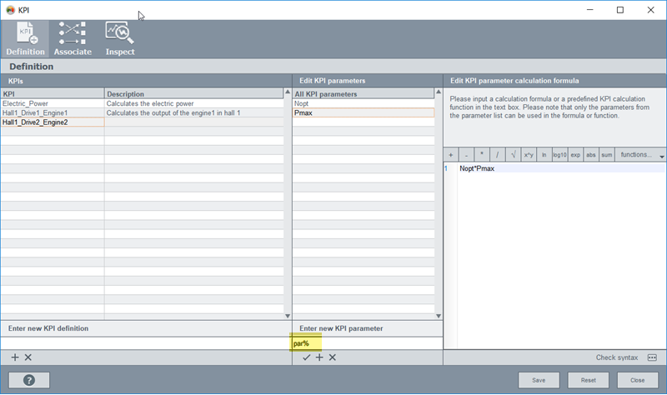Click the ellipsis icon next to Check syntax
Viewport: 667px width, 395px height.
652,357
